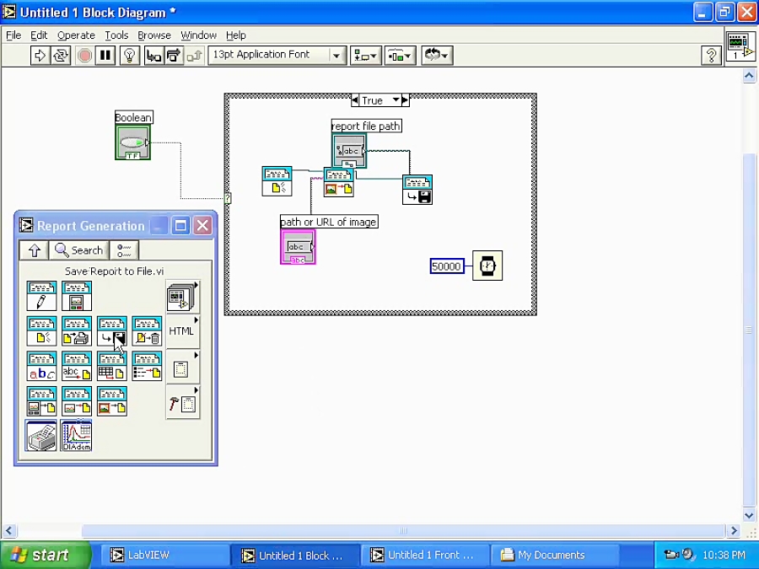Show Context Help with question mark button
Screen dimensions: 759x569
click(711, 56)
